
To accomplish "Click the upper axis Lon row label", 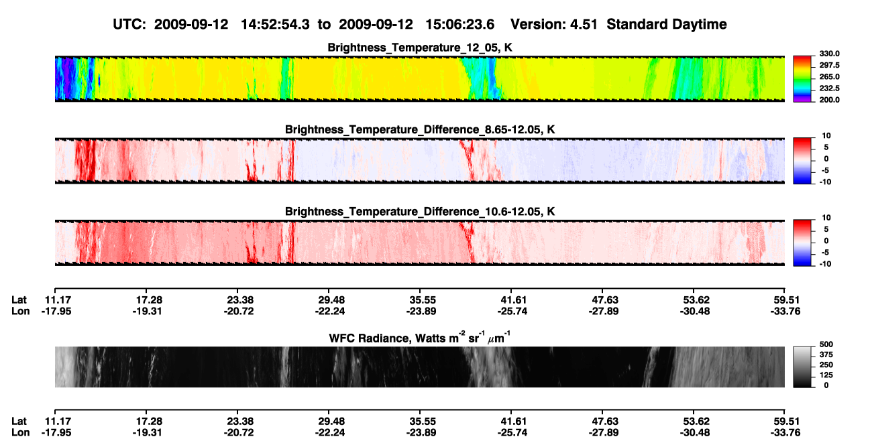I will 21,311.
